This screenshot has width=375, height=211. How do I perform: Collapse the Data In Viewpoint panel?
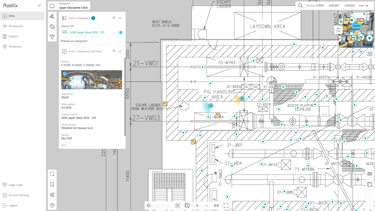click(120, 18)
